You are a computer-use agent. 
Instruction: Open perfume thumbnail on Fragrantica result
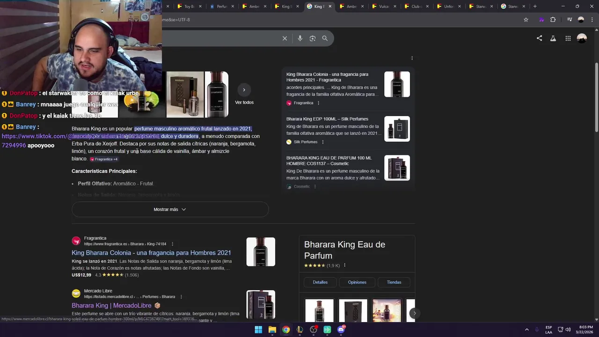point(261,252)
